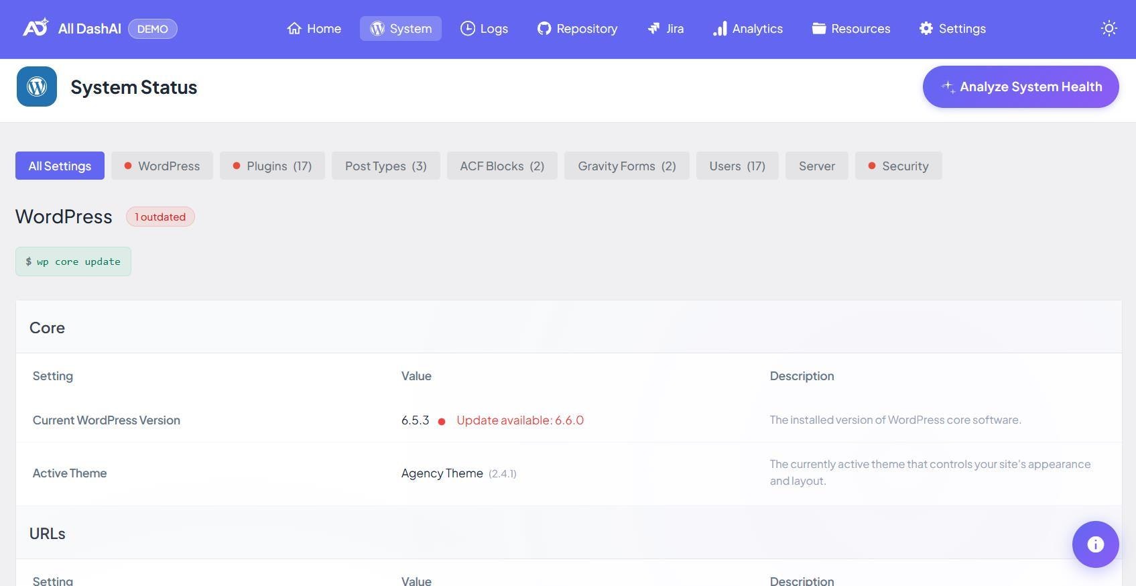Click Analyze System Health button
Viewport: 1136px width, 586px height.
point(1021,86)
